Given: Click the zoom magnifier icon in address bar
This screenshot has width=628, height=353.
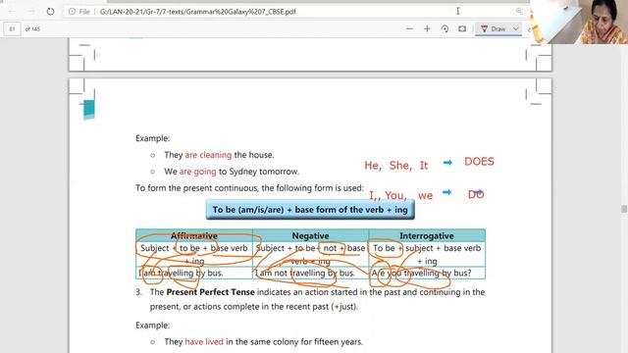Looking at the screenshot, I should tap(519, 11).
